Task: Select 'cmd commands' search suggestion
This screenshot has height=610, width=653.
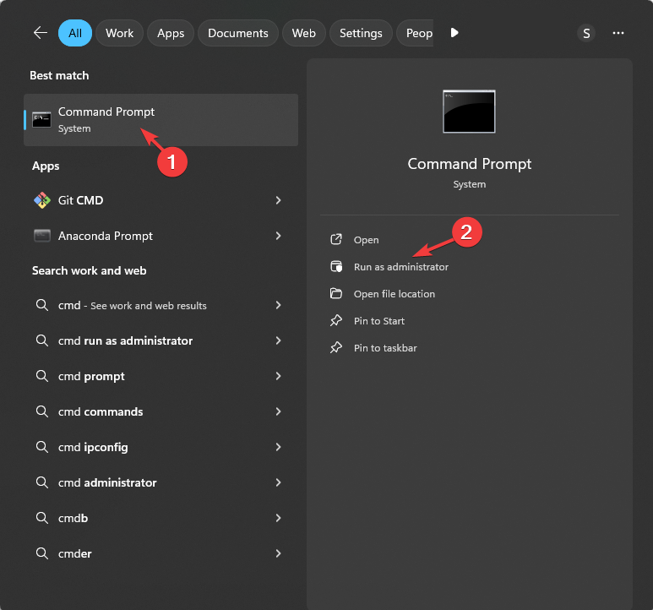Action: click(x=161, y=411)
